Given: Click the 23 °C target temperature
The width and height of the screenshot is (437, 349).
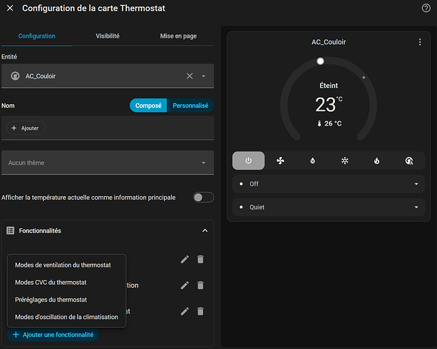Looking at the screenshot, I should pos(329,105).
